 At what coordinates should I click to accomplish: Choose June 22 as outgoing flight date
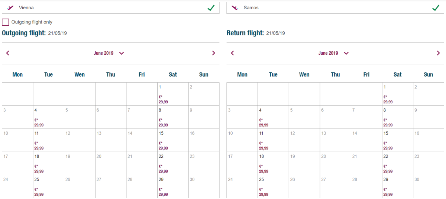pyautogui.click(x=173, y=163)
